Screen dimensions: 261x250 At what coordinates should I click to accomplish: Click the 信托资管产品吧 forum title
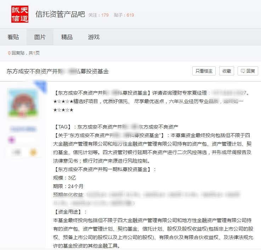tap(60, 14)
